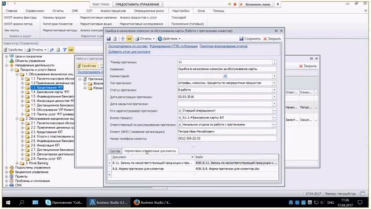371x209 pixels.
Task: Click Свойства button in Navigator toolbar
Action: pos(13,50)
